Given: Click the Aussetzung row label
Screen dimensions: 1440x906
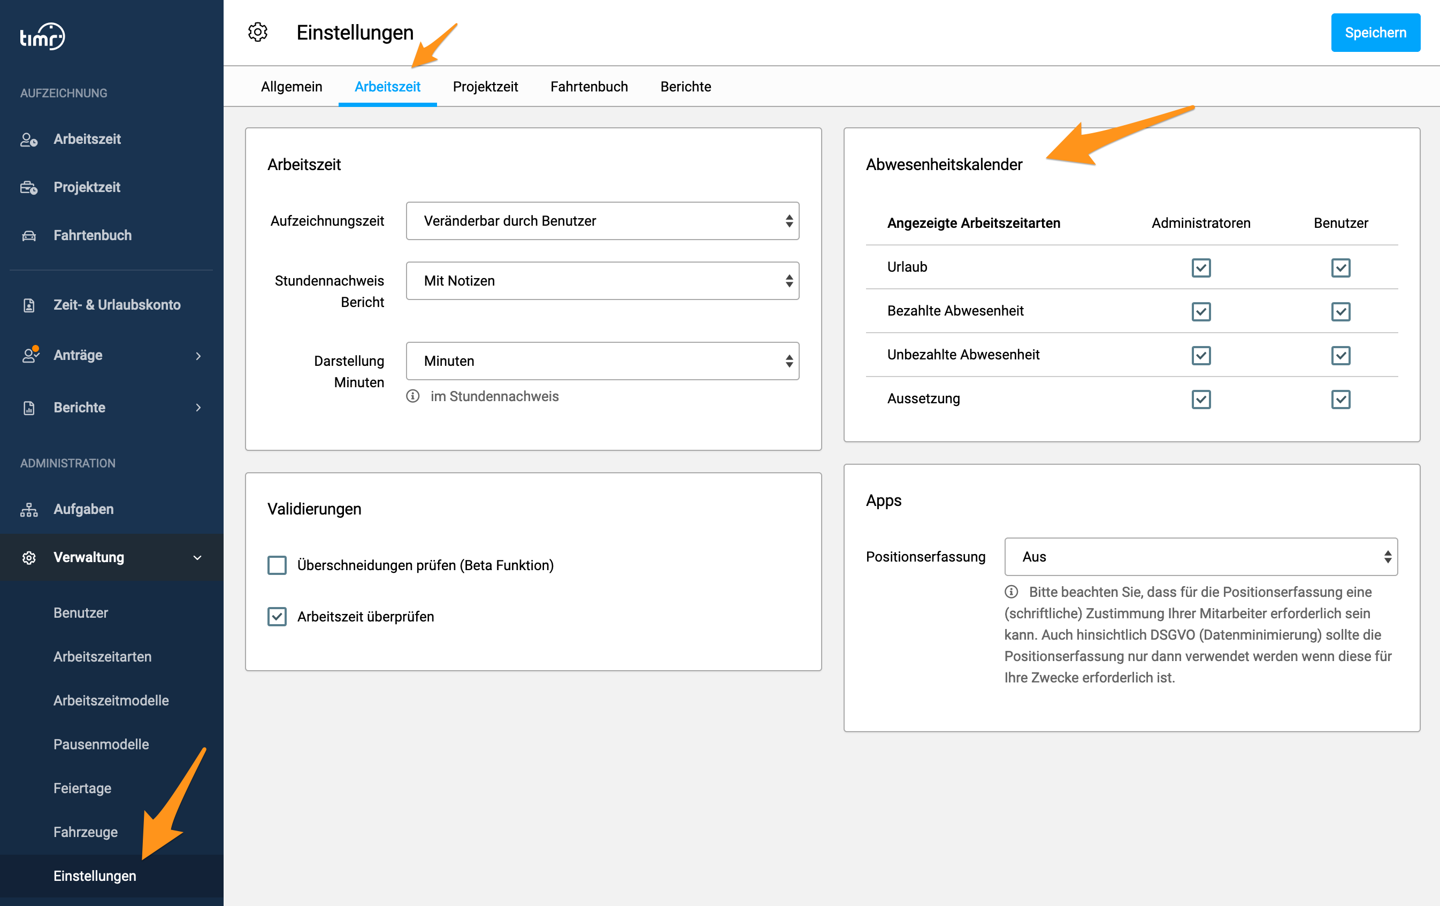Looking at the screenshot, I should 923,399.
